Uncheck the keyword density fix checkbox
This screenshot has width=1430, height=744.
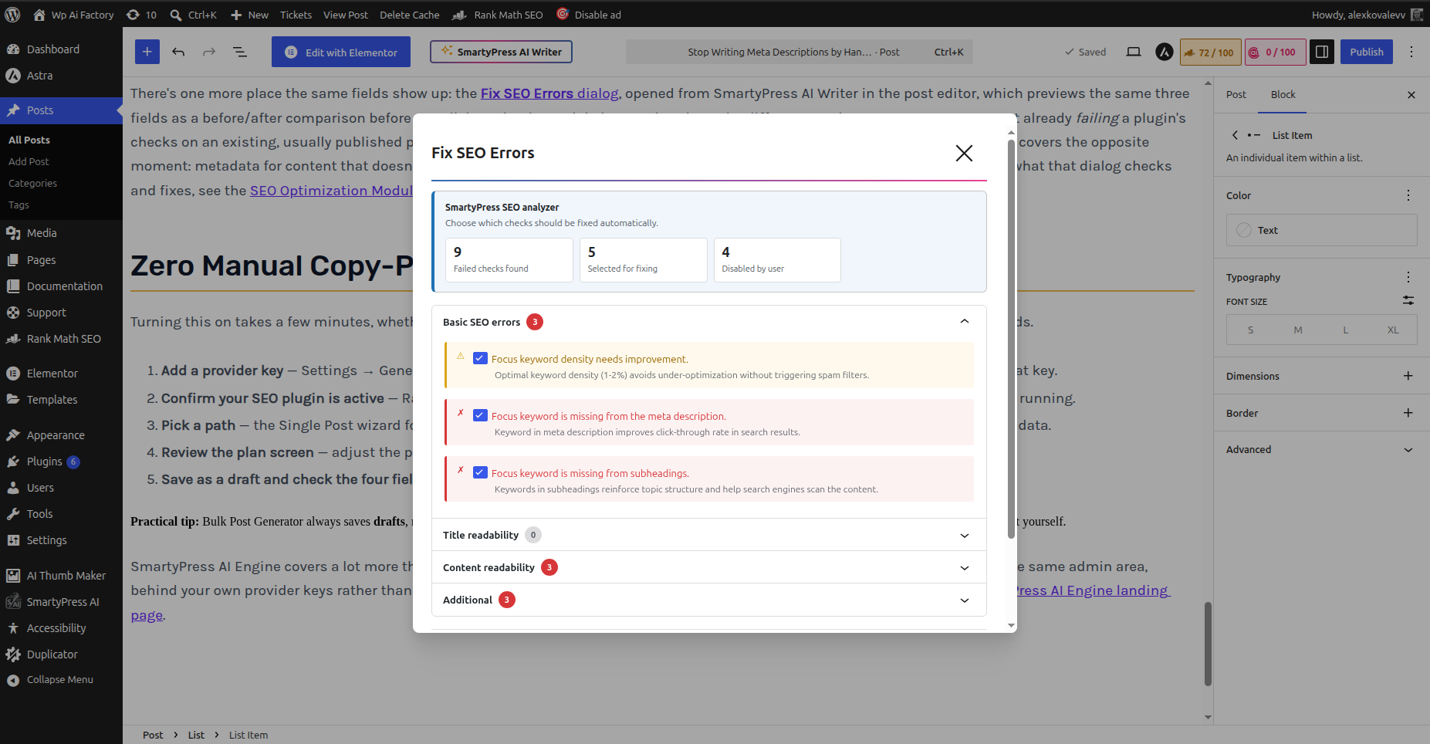point(480,358)
